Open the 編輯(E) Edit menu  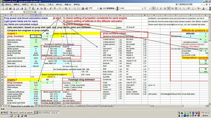coord(17,4)
